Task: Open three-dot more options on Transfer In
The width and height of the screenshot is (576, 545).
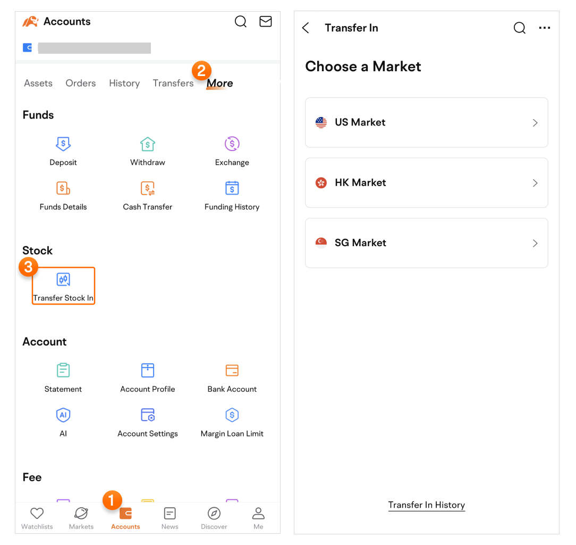Action: click(544, 28)
